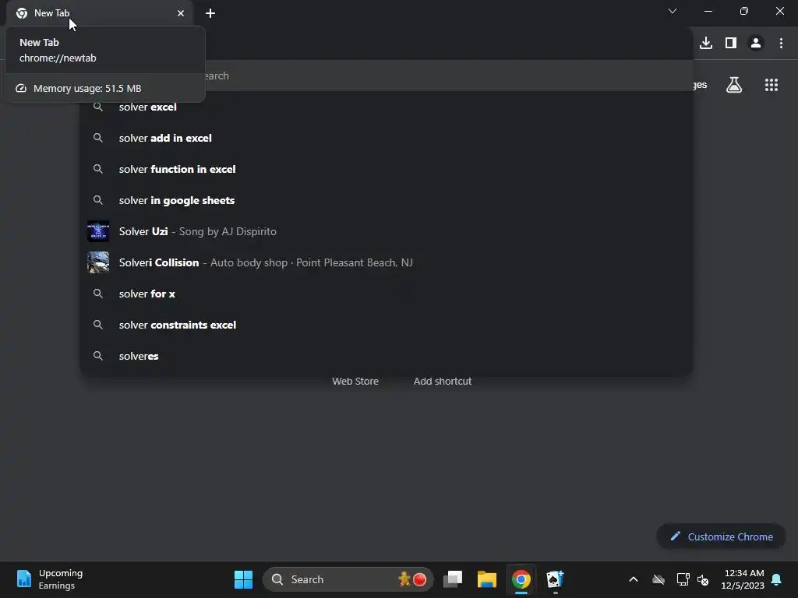Click OneDrive cloud tray icon
798x598 pixels.
click(659, 579)
